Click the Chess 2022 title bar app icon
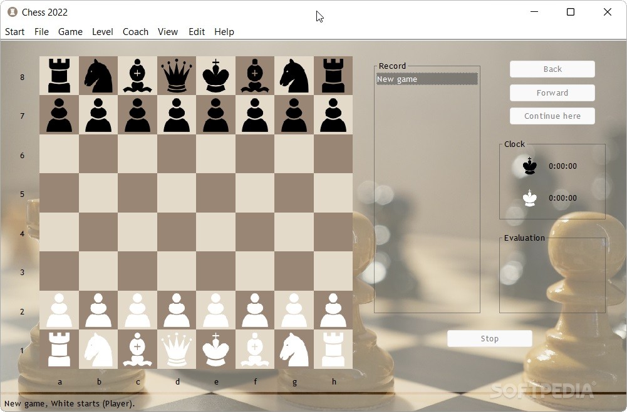The height and width of the screenshot is (412, 627). [x=13, y=12]
